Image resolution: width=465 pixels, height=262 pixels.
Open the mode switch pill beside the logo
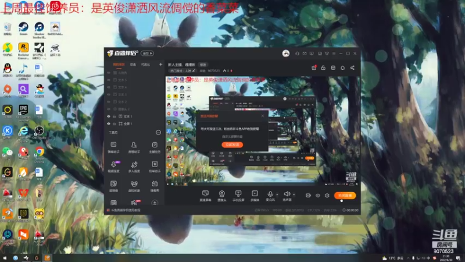148,54
